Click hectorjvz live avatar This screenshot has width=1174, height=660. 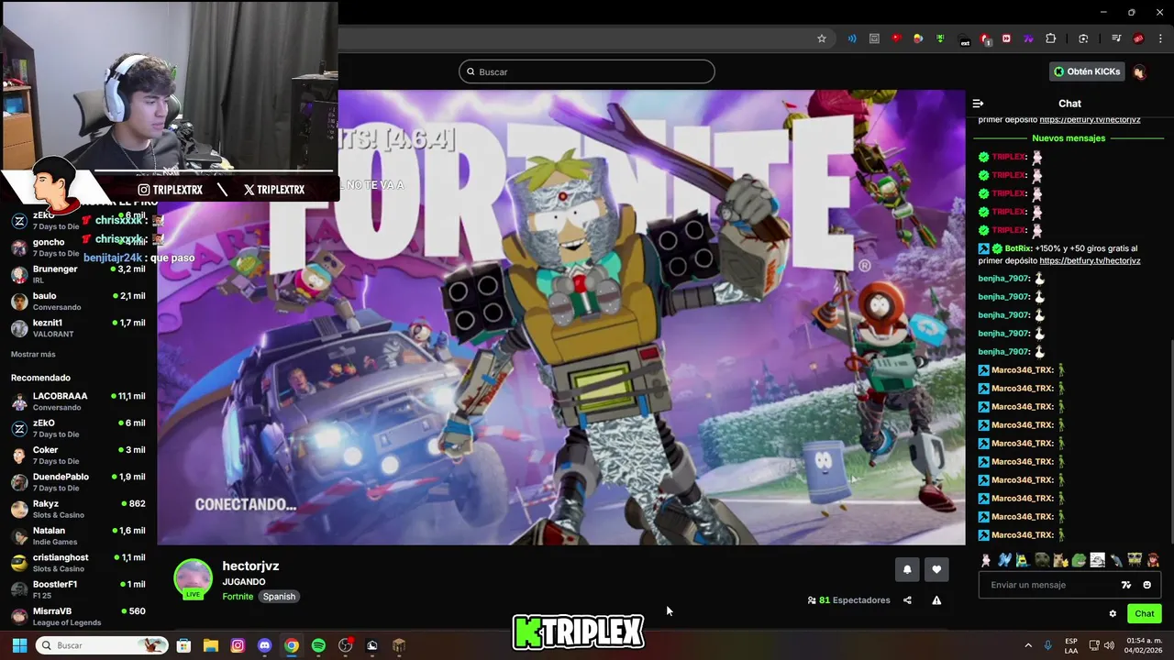coord(193,578)
